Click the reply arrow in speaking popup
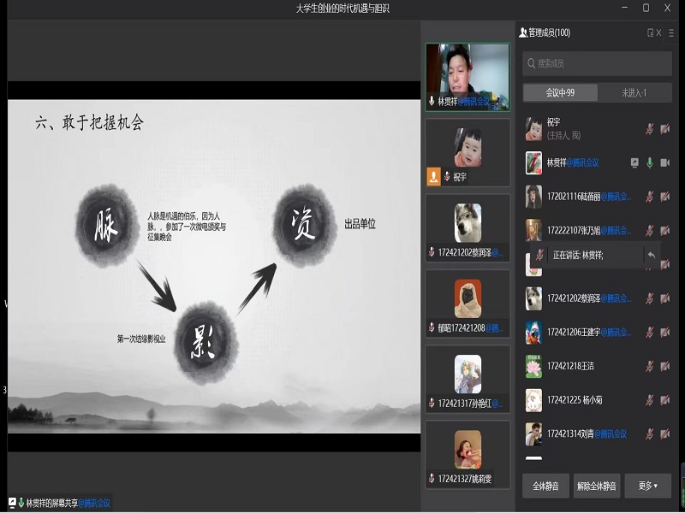685x513 pixels. [652, 255]
